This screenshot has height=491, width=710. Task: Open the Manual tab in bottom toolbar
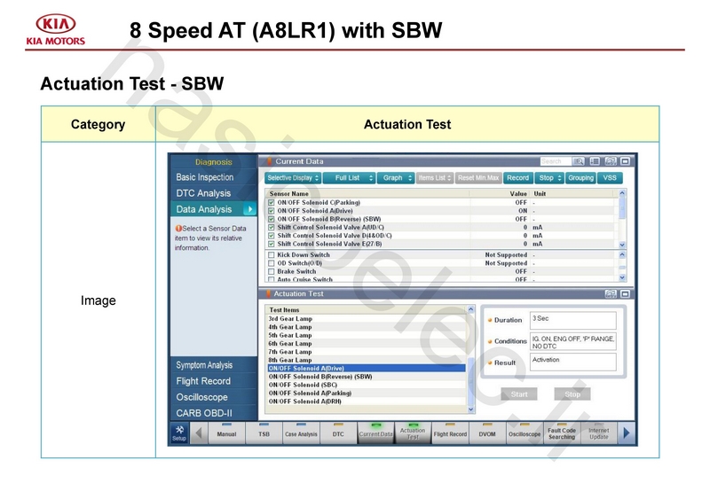click(226, 433)
